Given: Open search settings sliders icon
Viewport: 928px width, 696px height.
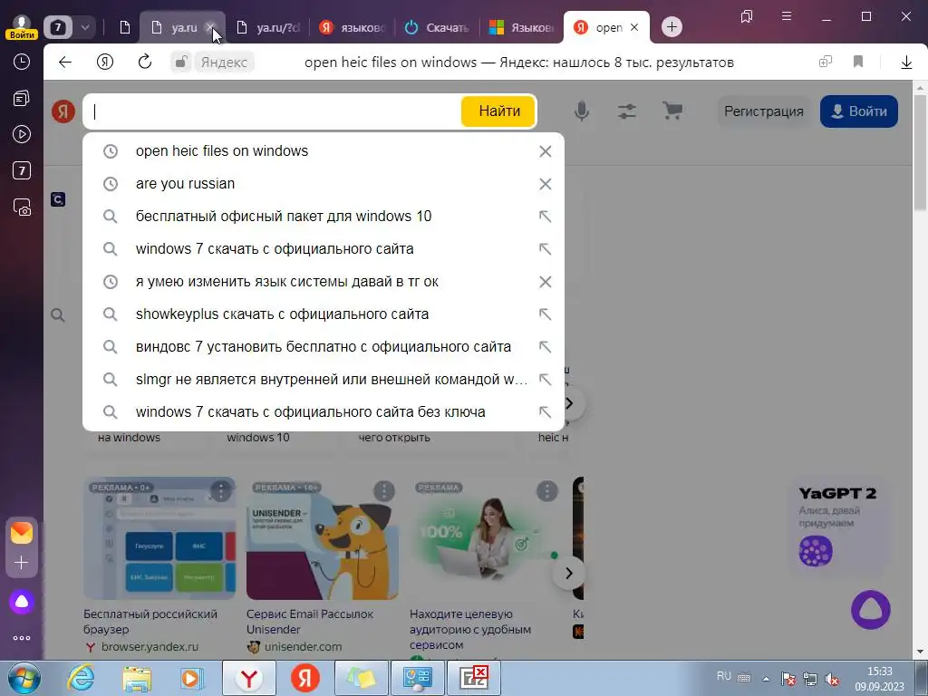Looking at the screenshot, I should coord(627,111).
